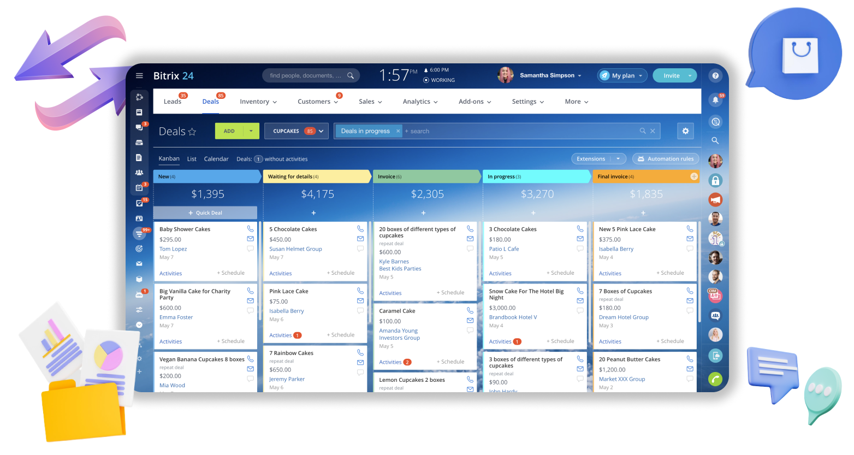
Task: Focus the find people, documents search box
Action: (x=311, y=75)
